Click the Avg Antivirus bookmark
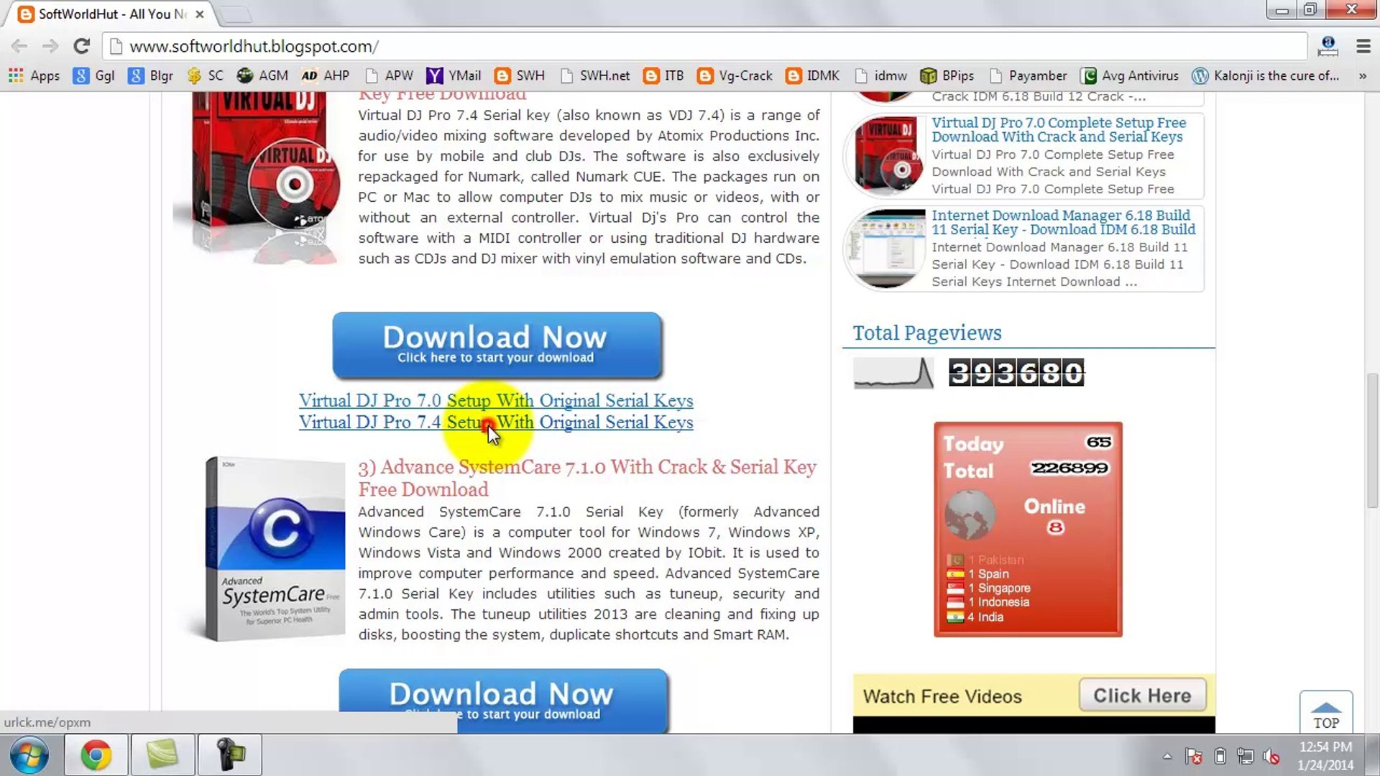The height and width of the screenshot is (776, 1380). (x=1140, y=75)
